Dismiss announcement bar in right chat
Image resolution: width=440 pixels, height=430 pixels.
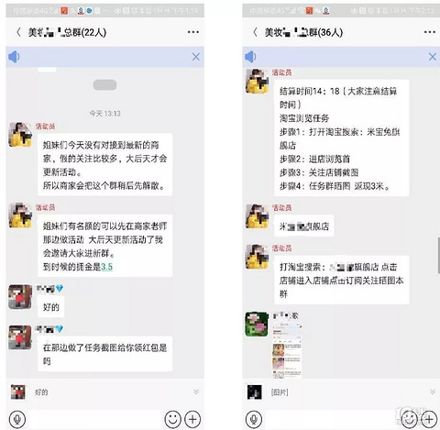coord(433,57)
